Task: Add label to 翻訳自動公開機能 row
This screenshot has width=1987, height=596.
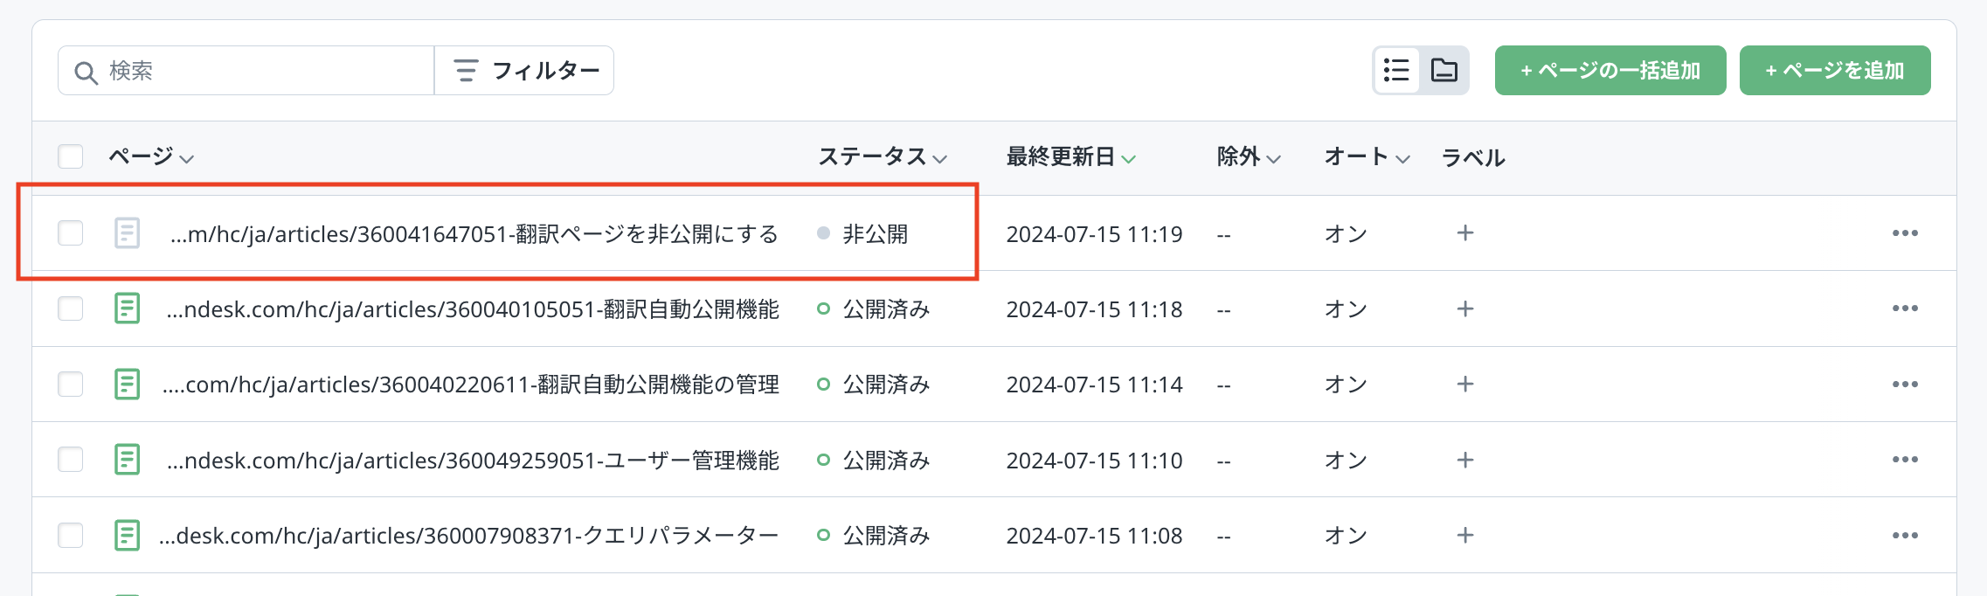Action: click(1465, 308)
